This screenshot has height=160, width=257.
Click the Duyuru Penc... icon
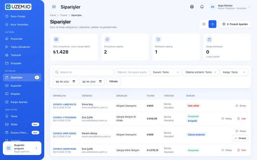click(7, 132)
